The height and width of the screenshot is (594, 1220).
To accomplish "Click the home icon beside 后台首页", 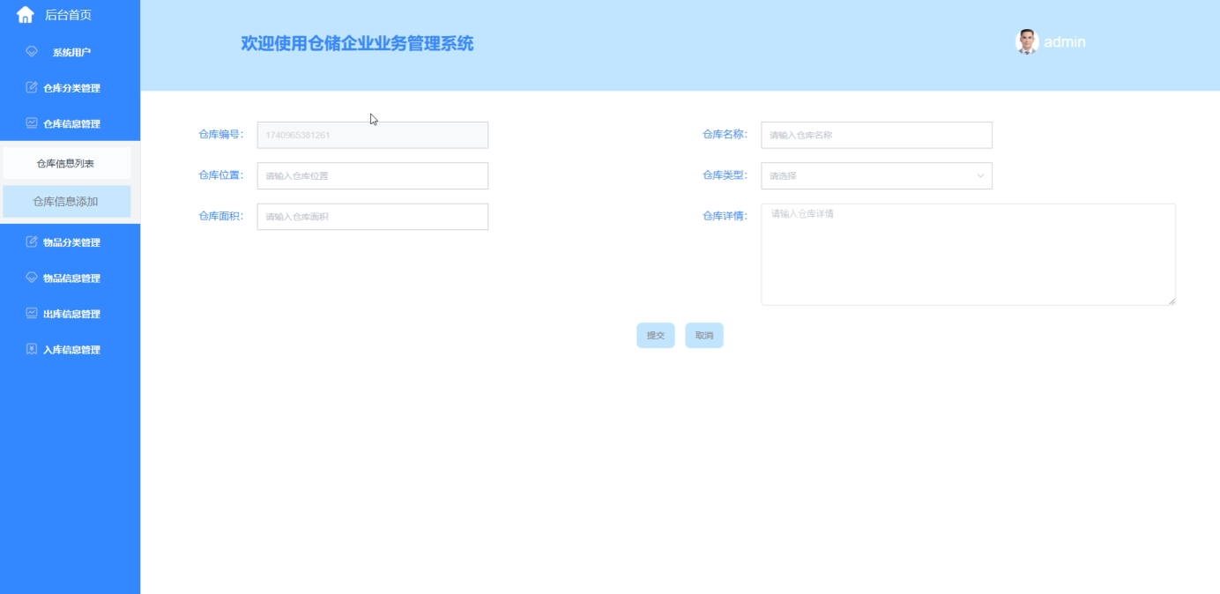I will [26, 14].
